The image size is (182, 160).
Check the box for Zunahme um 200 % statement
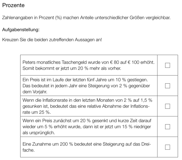[168, 147]
